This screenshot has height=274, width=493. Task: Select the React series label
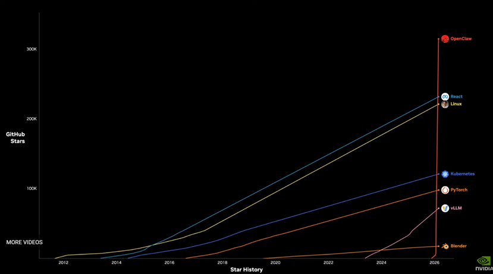456,97
